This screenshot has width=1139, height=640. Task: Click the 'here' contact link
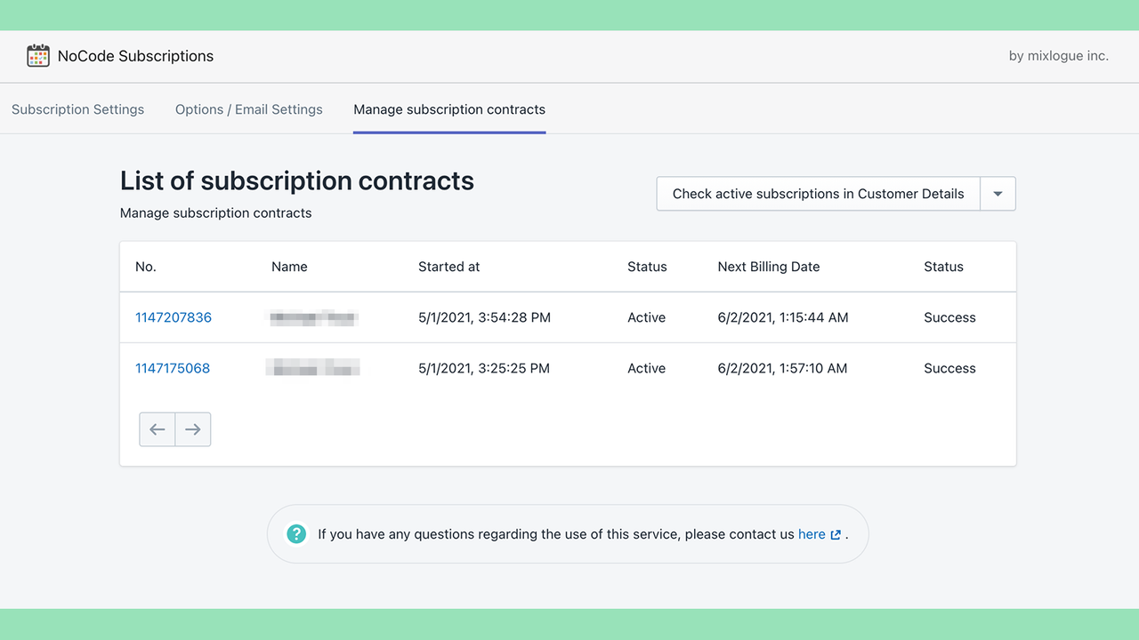tap(812, 533)
